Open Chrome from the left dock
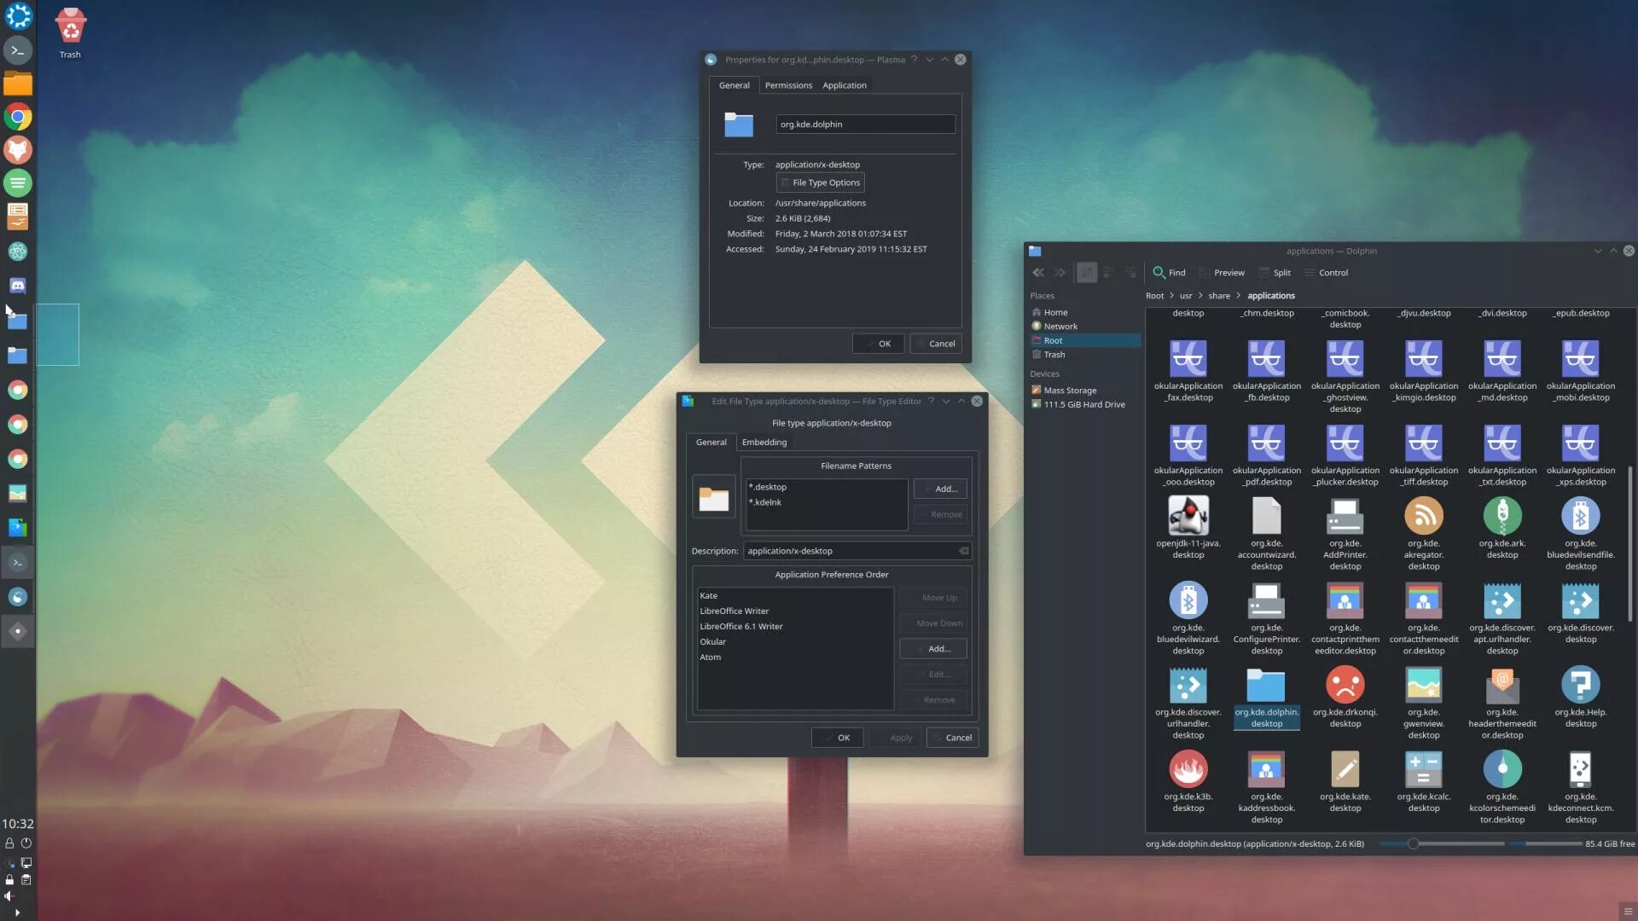 pos(18,117)
